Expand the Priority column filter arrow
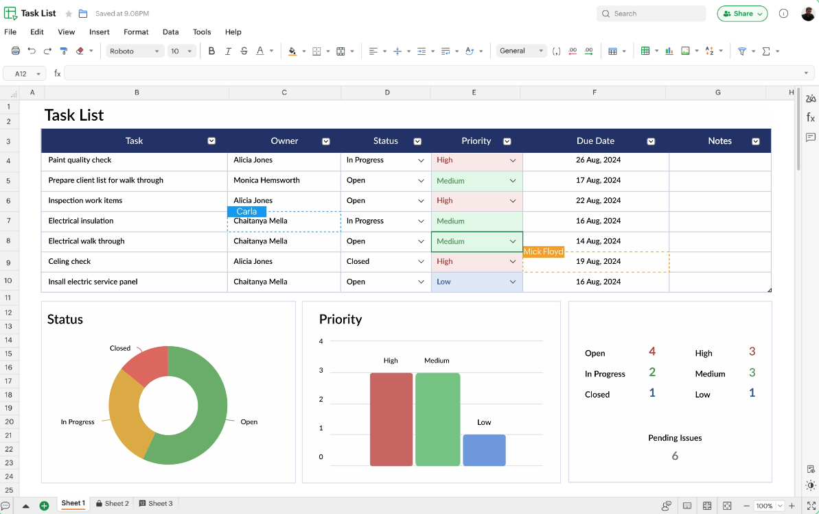This screenshot has width=819, height=514. (x=507, y=141)
